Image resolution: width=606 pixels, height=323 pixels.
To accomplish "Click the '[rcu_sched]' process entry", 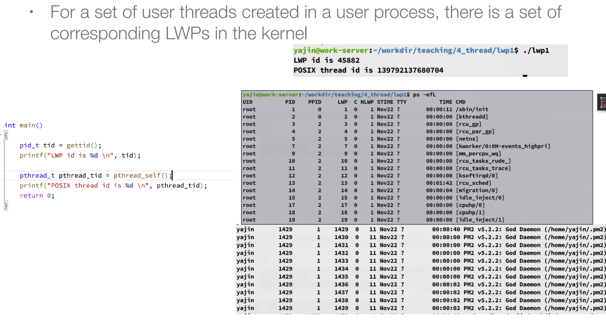I will [474, 183].
